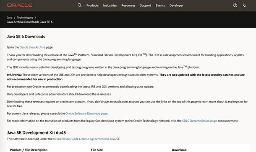Open the Oracle Software Download page link
Screen dimensions: 256x152
click(86, 113)
